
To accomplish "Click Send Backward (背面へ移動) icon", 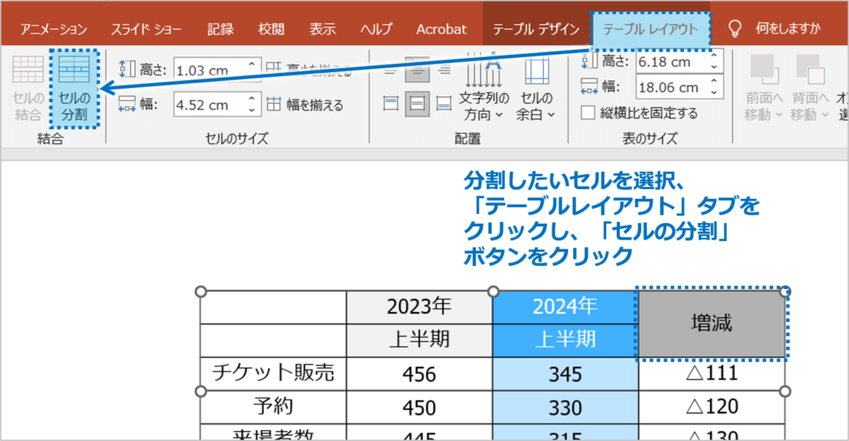I will tap(810, 69).
